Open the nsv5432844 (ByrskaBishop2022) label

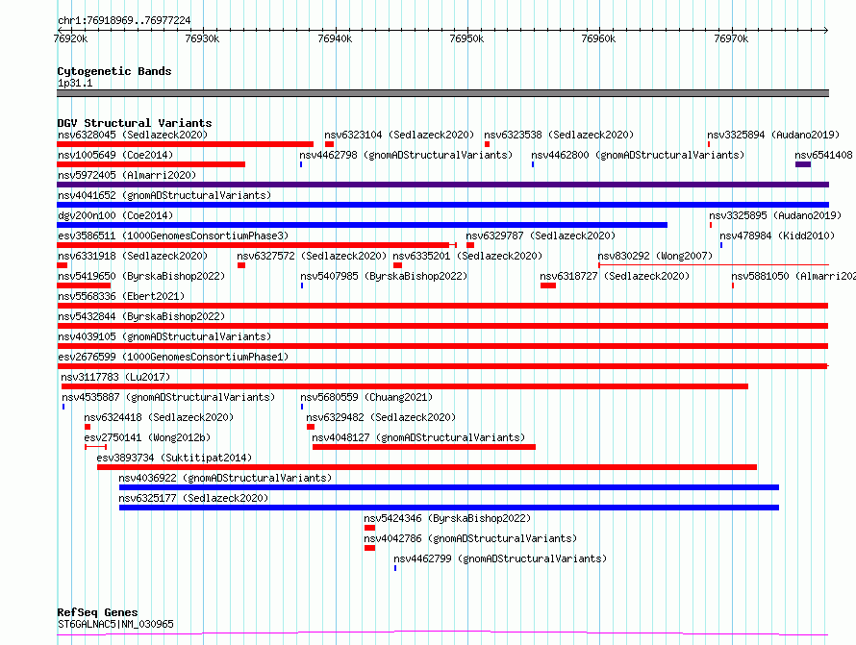pos(141,316)
